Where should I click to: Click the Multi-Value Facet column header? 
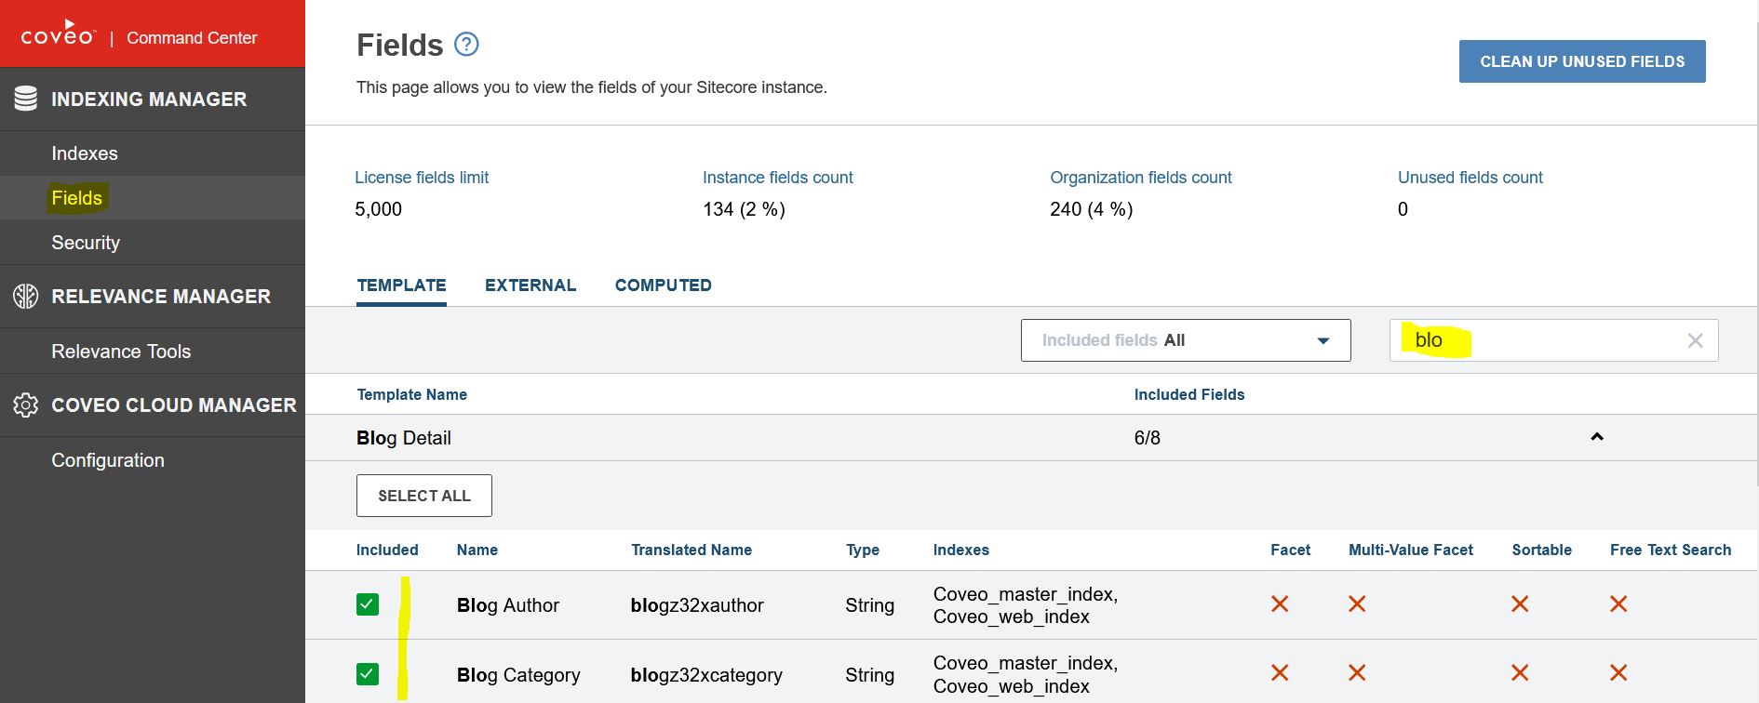click(1411, 550)
